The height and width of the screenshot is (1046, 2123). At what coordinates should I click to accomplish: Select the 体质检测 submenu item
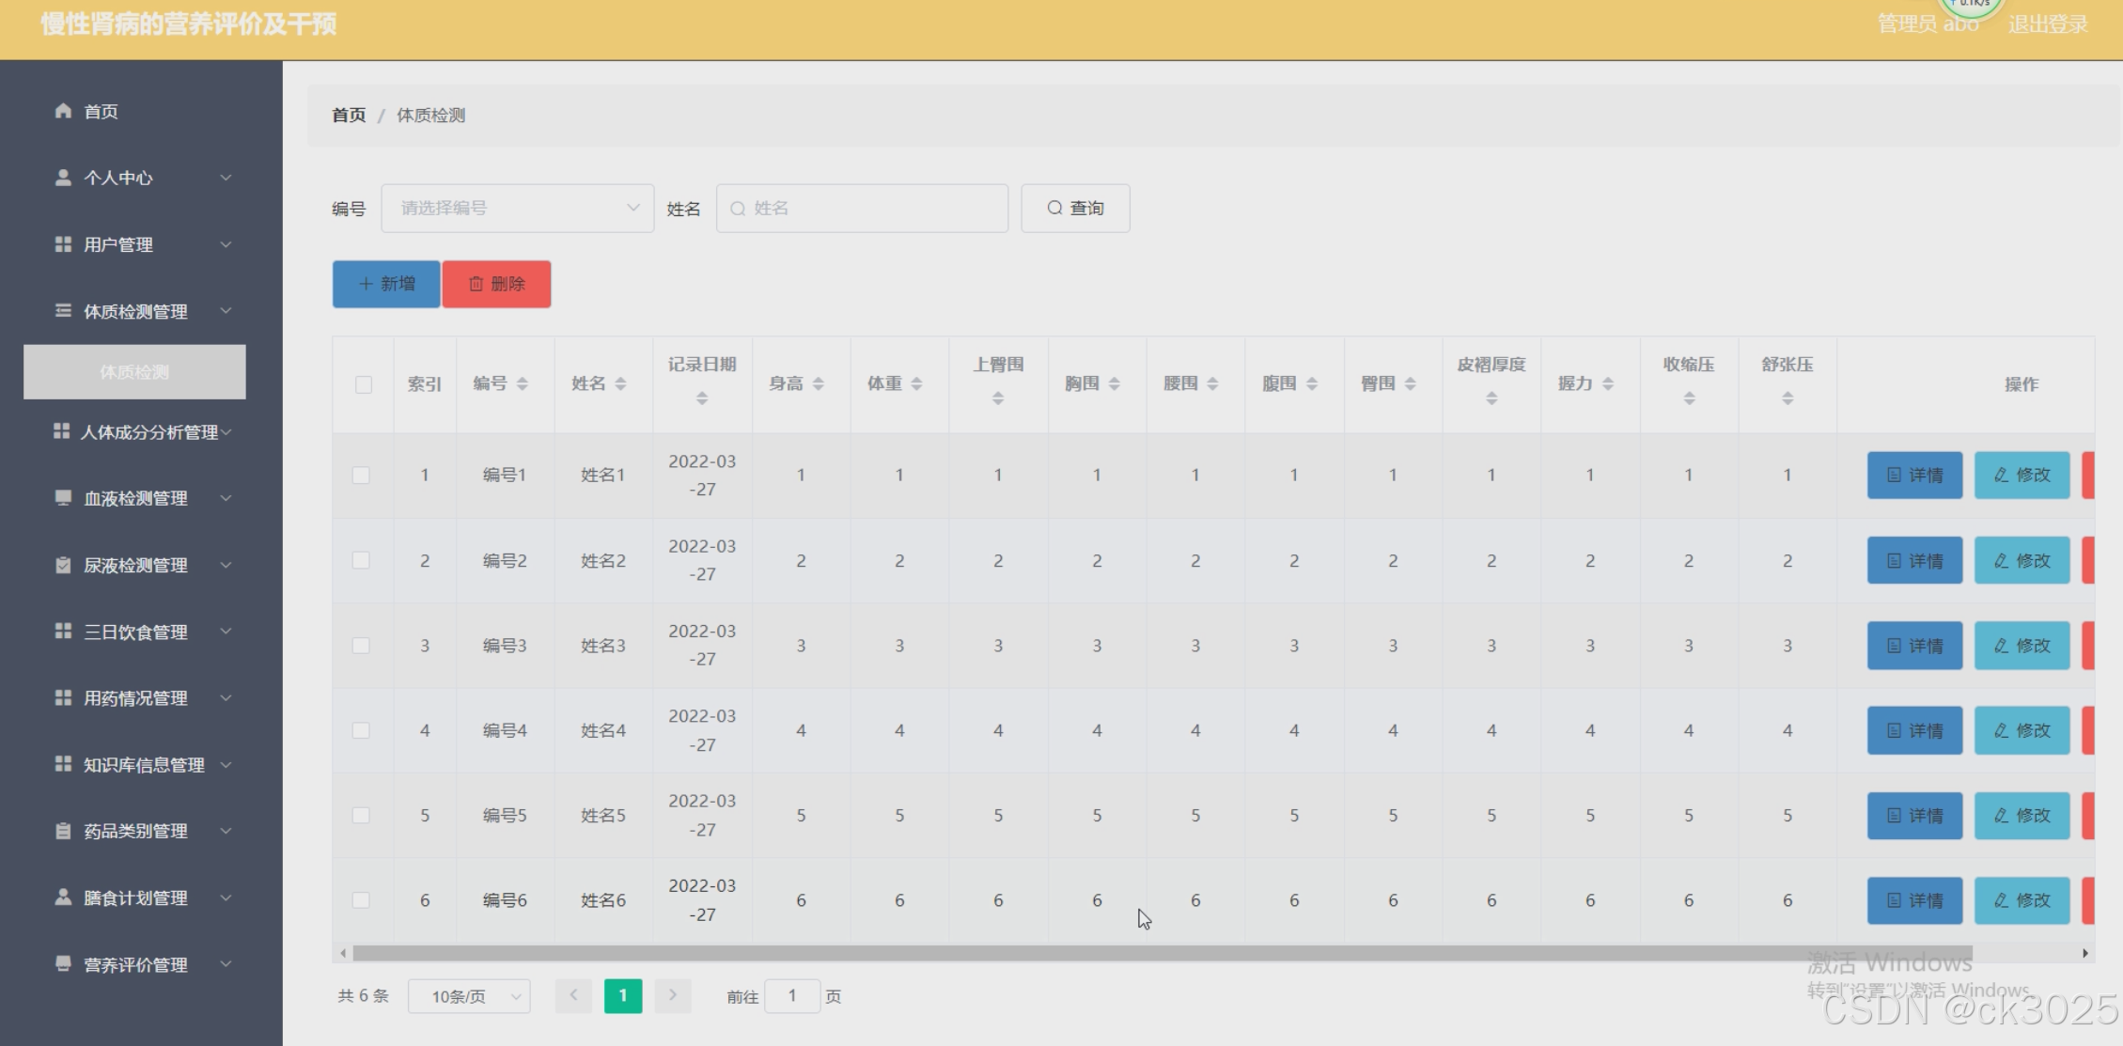click(134, 372)
